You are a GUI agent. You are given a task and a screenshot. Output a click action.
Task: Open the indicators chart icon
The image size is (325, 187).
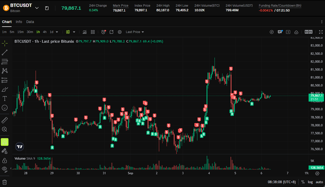coord(85,32)
